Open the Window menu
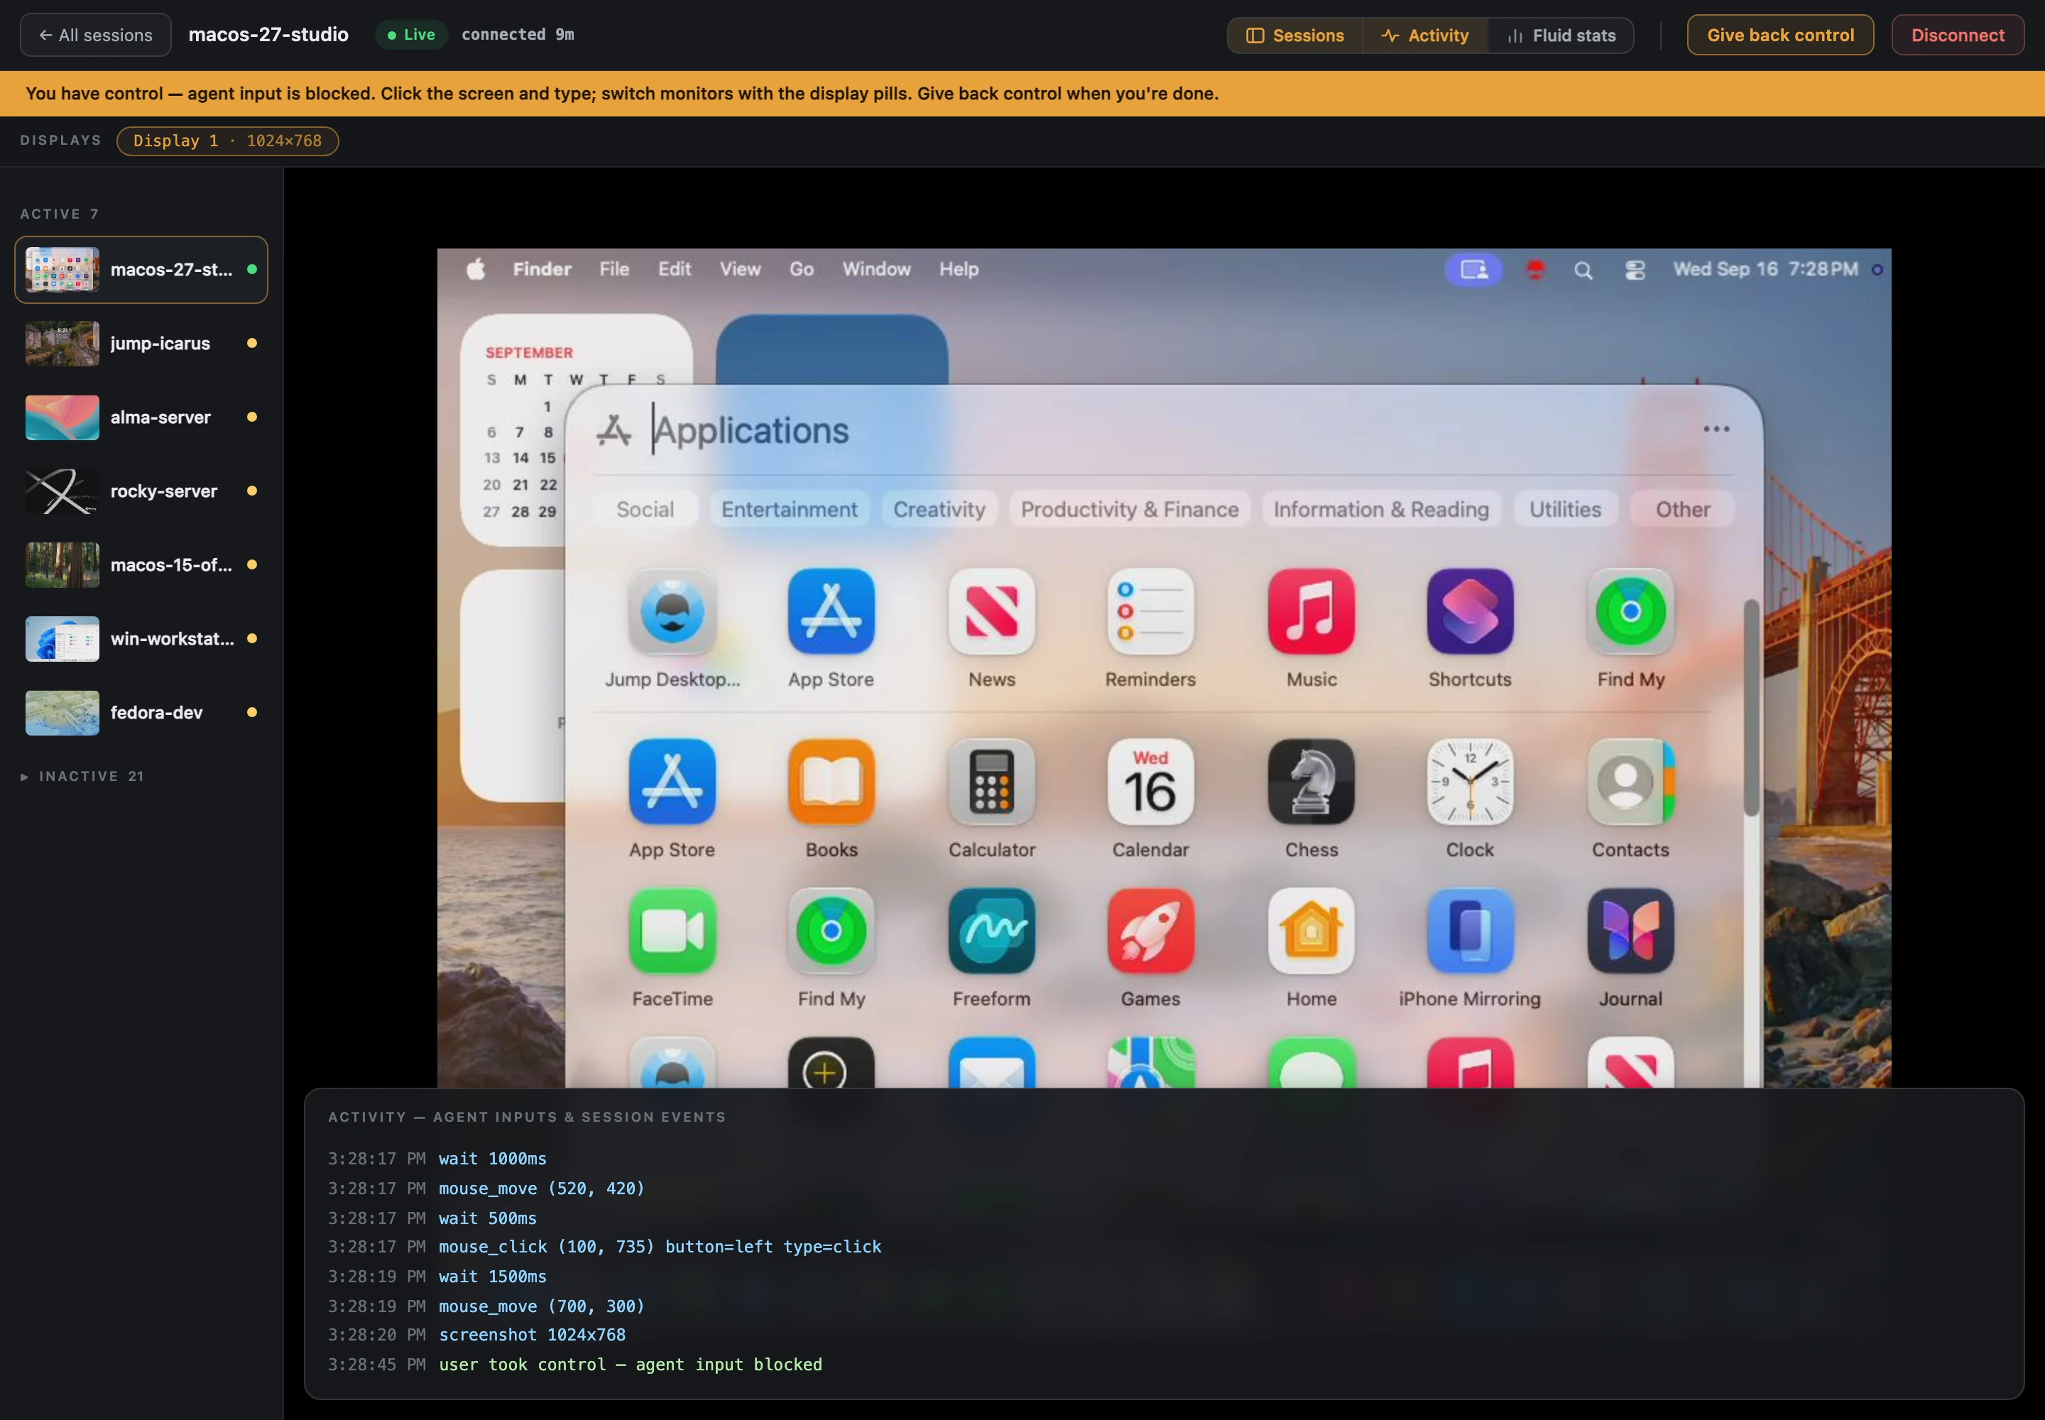This screenshot has height=1420, width=2045. pyautogui.click(x=876, y=268)
